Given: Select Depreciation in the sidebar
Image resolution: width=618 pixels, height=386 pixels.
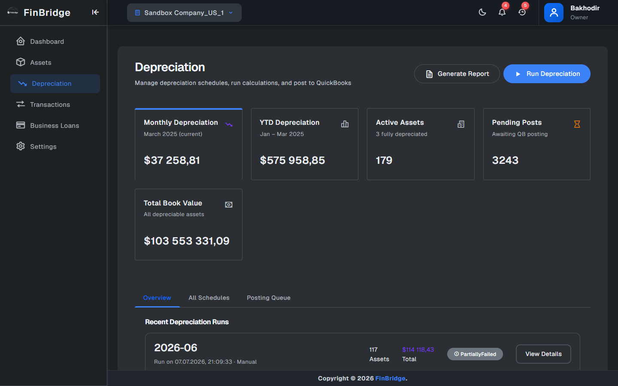Looking at the screenshot, I should [55, 84].
